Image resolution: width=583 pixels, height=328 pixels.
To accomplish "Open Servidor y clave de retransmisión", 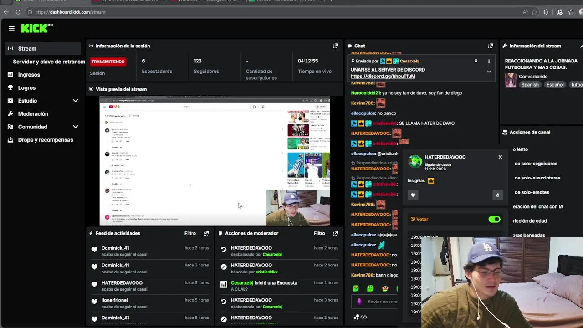I will click(49, 61).
